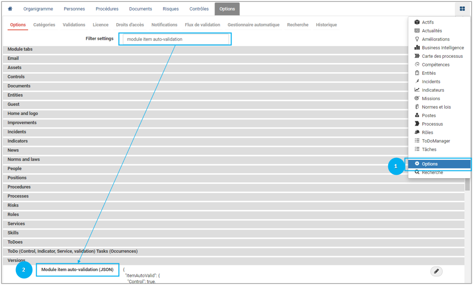Go to Flux de validation tab

coord(202,25)
